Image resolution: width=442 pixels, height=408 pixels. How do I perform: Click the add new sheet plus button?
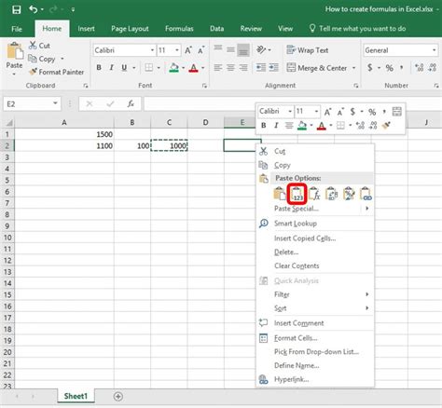[x=118, y=396]
